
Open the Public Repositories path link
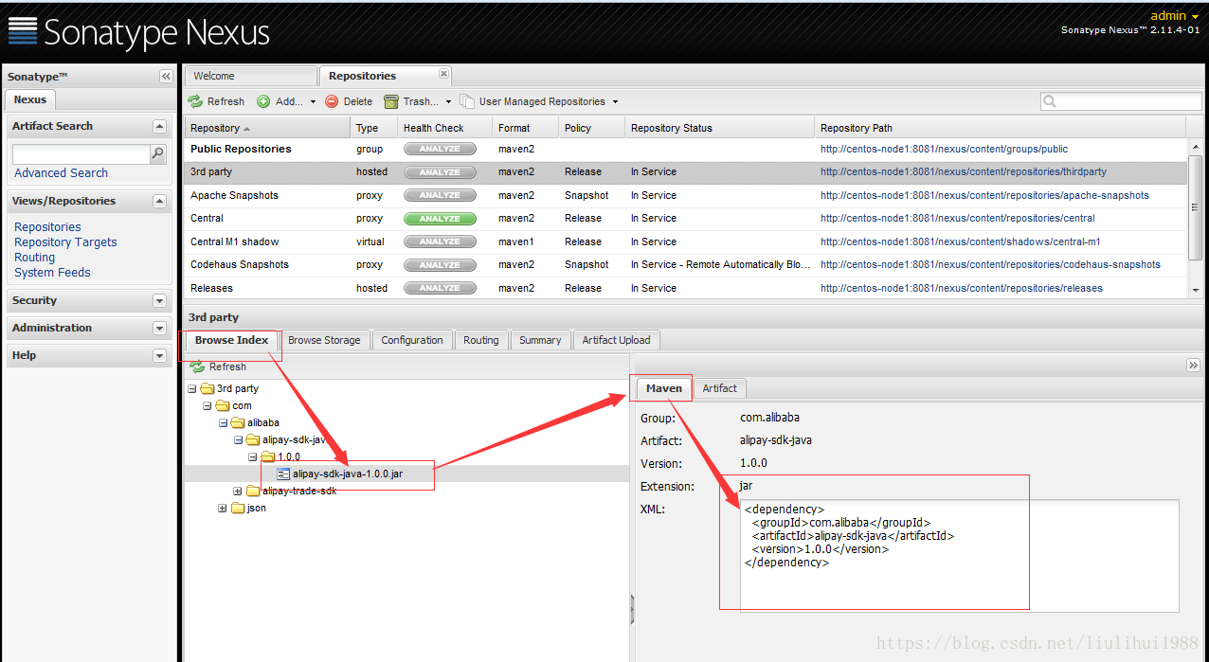tap(944, 149)
